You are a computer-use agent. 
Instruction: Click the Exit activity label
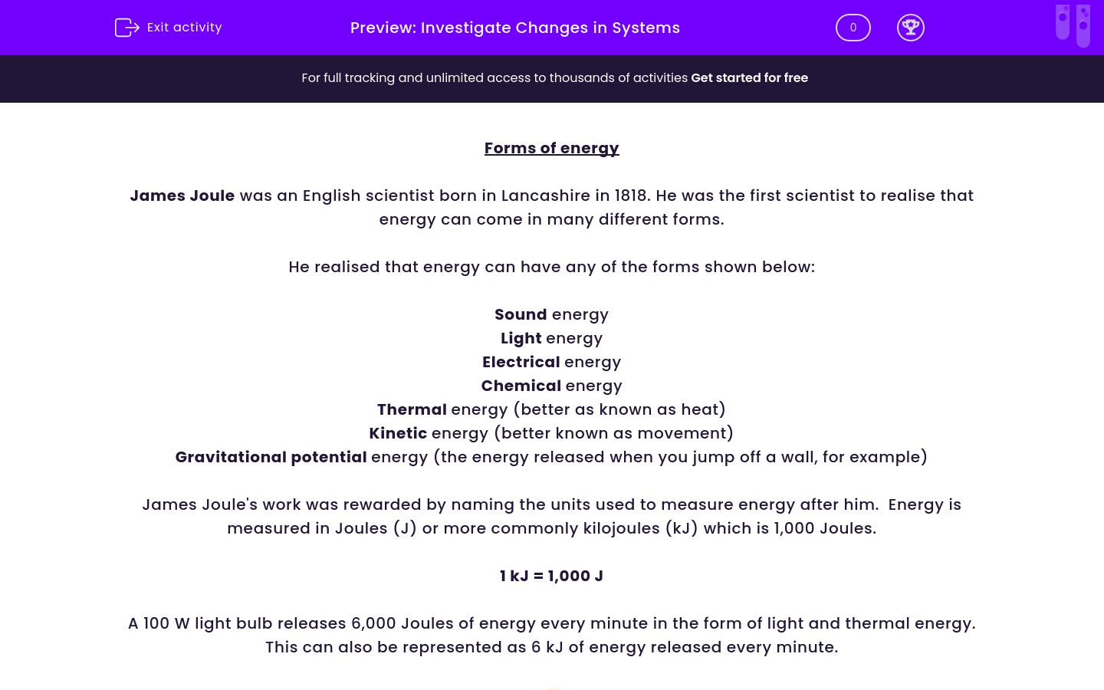pos(184,27)
